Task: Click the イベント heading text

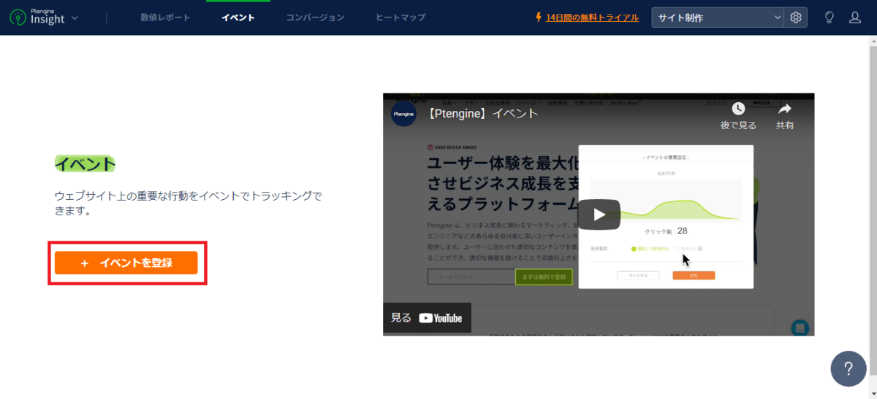Action: (x=85, y=163)
